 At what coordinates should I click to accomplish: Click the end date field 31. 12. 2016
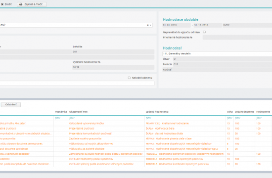[x=208, y=25]
